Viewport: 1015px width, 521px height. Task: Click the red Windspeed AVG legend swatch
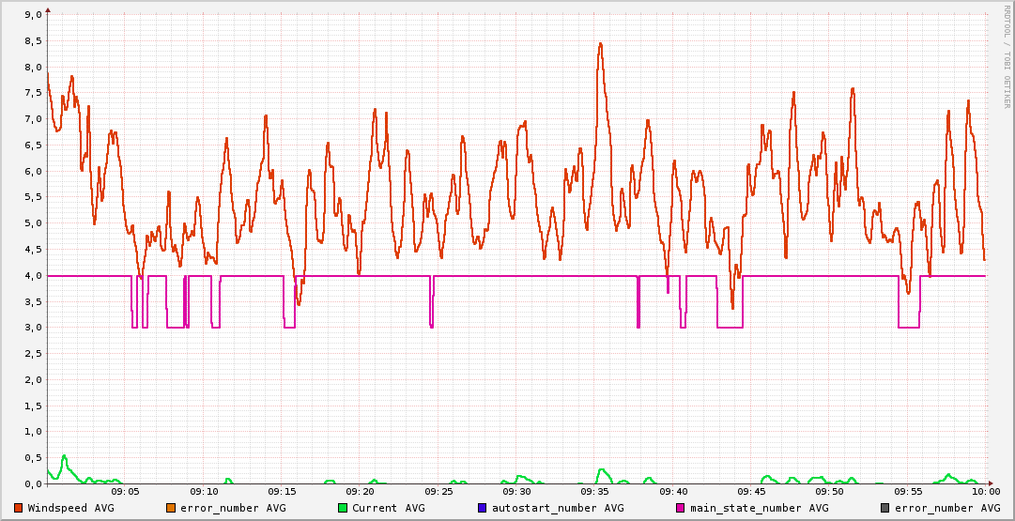coord(19,508)
